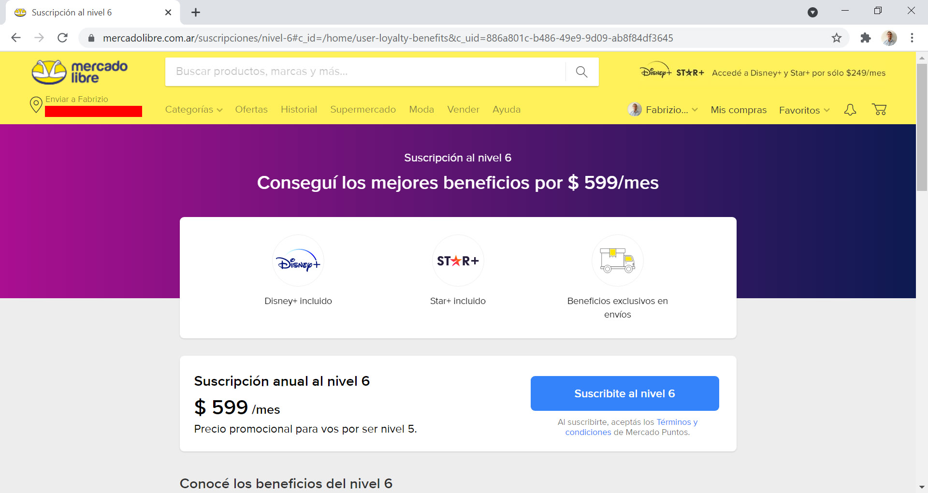This screenshot has height=493, width=928.
Task: Click the delivery truck icon
Action: [617, 261]
